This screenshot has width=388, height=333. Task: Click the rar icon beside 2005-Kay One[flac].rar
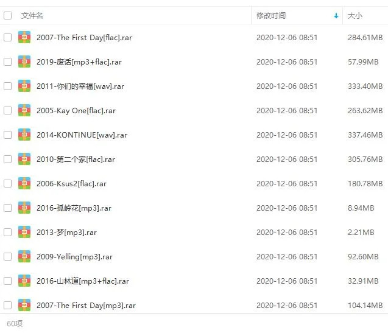[x=24, y=110]
